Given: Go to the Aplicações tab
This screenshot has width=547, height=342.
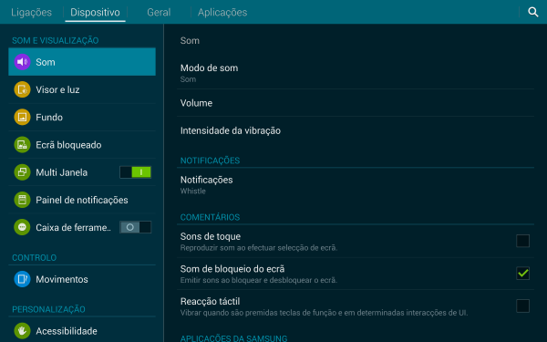Looking at the screenshot, I should click(x=222, y=12).
